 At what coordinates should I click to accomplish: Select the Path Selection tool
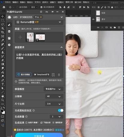(x=2, y=88)
